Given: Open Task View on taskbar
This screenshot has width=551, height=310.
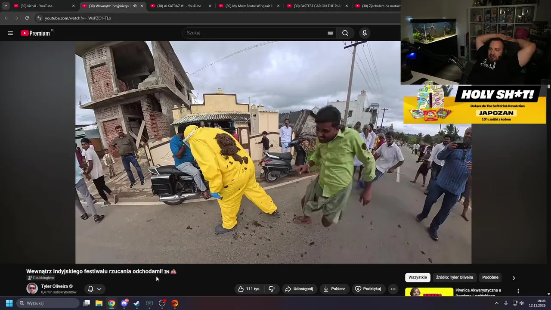Looking at the screenshot, I should [x=87, y=303].
